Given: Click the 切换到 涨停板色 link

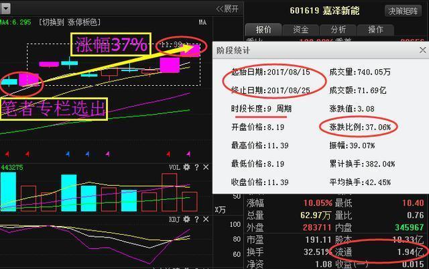Looking at the screenshot, I should tap(70, 22).
